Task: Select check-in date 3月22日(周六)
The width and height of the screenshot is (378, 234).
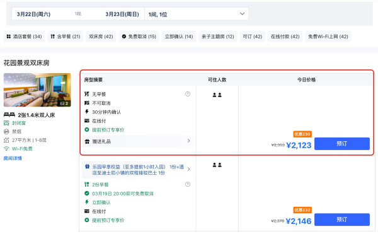Action: click(x=33, y=15)
